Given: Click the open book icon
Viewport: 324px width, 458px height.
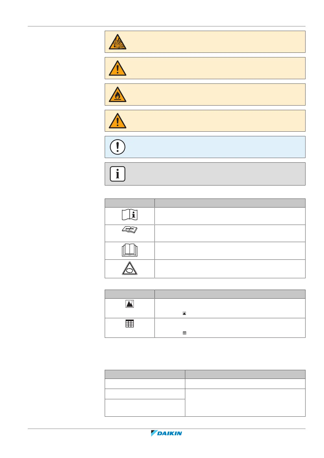Looking at the screenshot, I should [x=130, y=250].
